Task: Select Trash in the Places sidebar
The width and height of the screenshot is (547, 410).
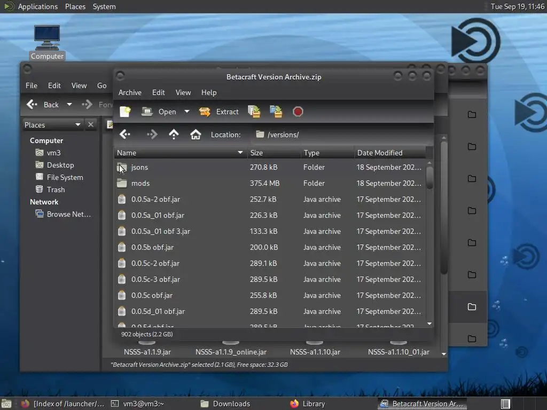Action: point(50,190)
